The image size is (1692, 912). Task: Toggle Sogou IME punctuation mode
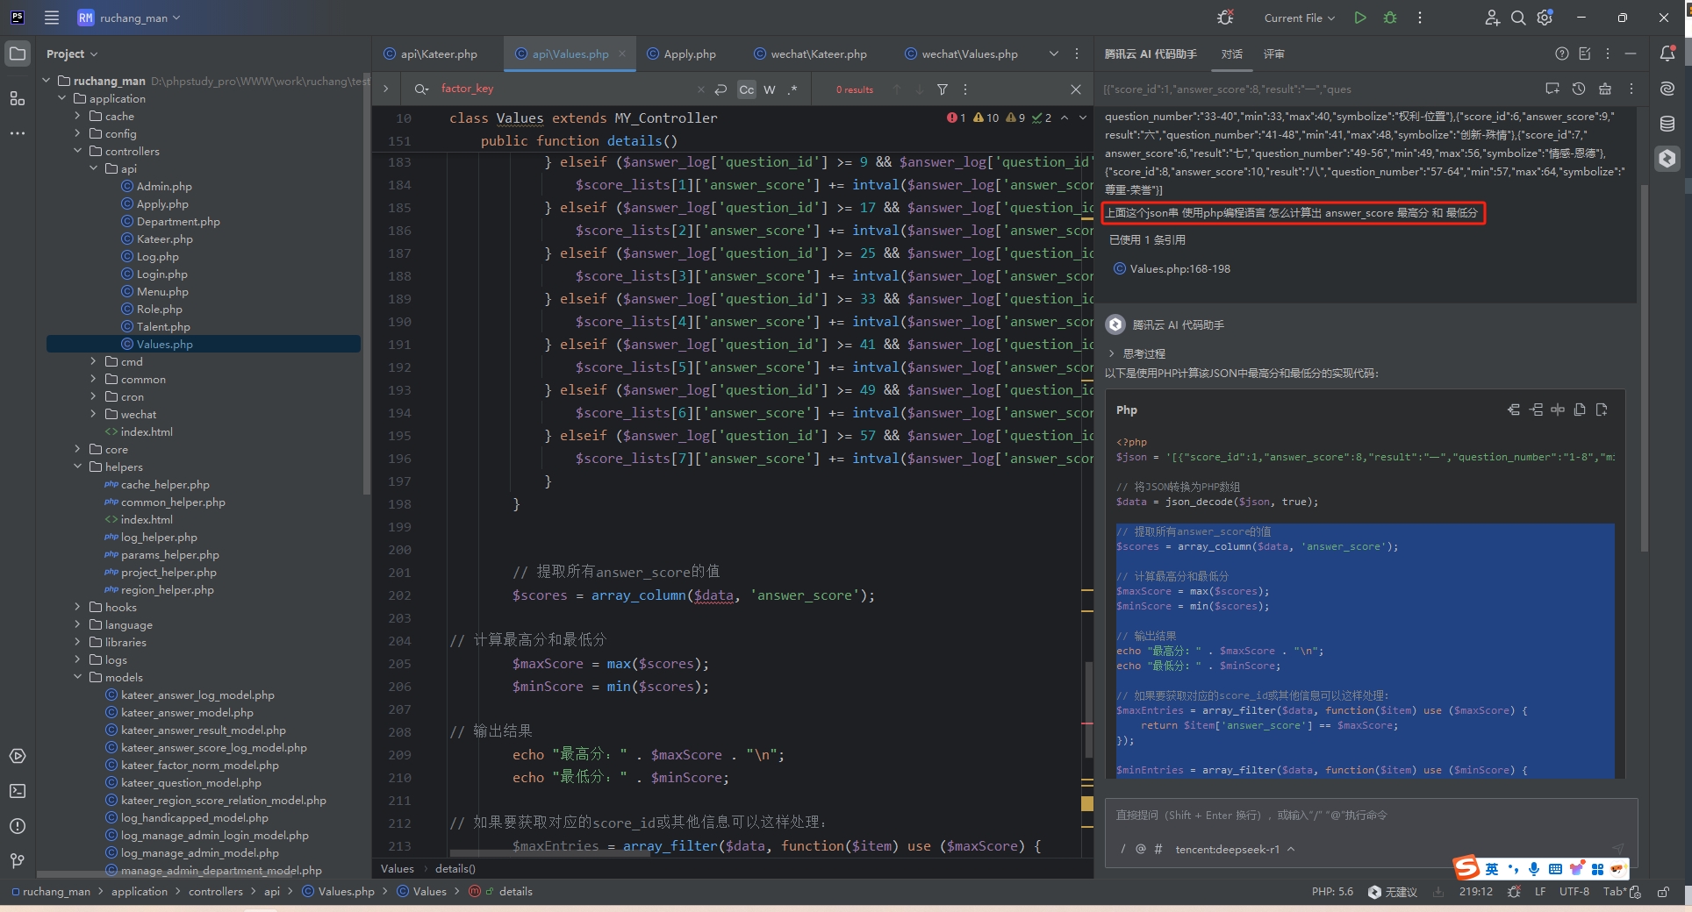(x=1513, y=869)
